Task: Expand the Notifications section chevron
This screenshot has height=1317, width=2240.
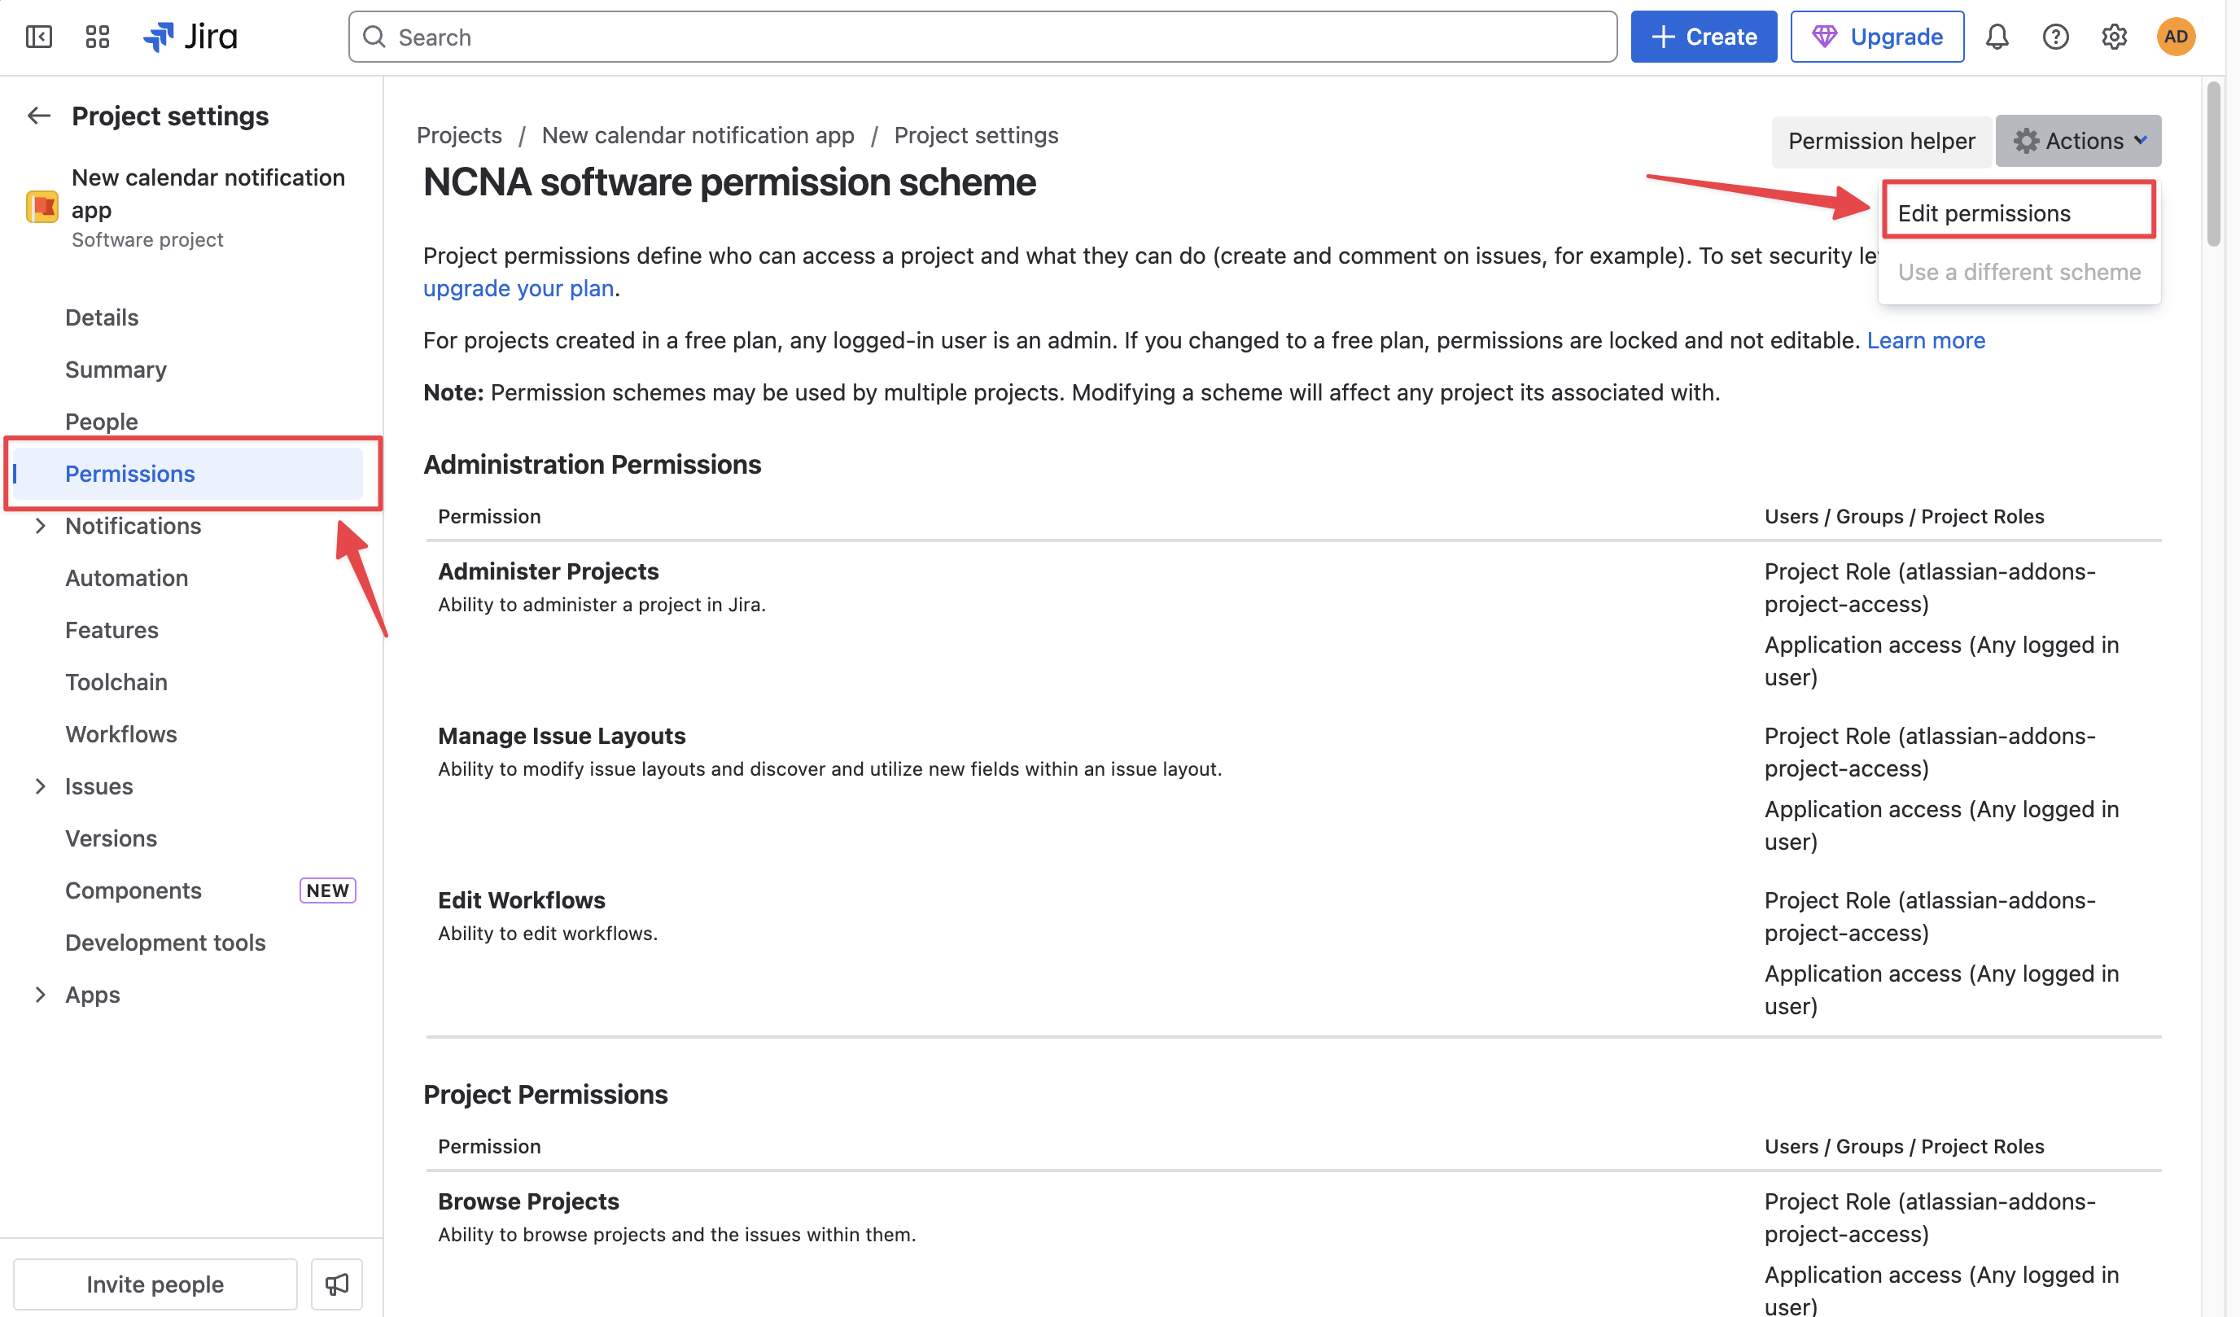Action: [x=40, y=525]
